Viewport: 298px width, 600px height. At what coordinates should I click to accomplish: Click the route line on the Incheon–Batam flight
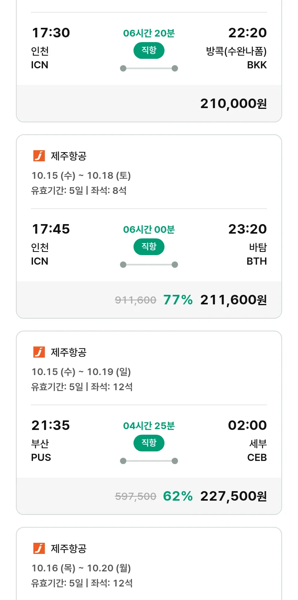pyautogui.click(x=149, y=265)
